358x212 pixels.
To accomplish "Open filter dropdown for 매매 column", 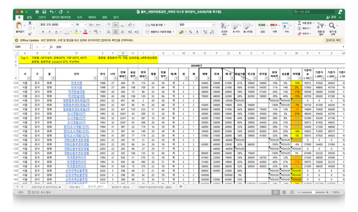I will pos(208,78).
